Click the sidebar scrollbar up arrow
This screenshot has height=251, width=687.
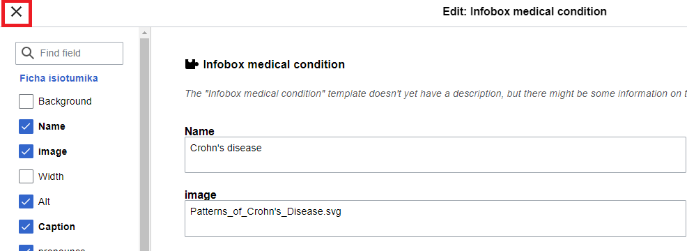point(145,33)
